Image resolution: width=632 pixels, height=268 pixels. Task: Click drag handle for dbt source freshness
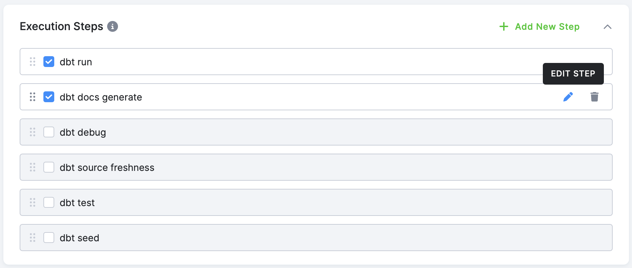[x=33, y=167]
